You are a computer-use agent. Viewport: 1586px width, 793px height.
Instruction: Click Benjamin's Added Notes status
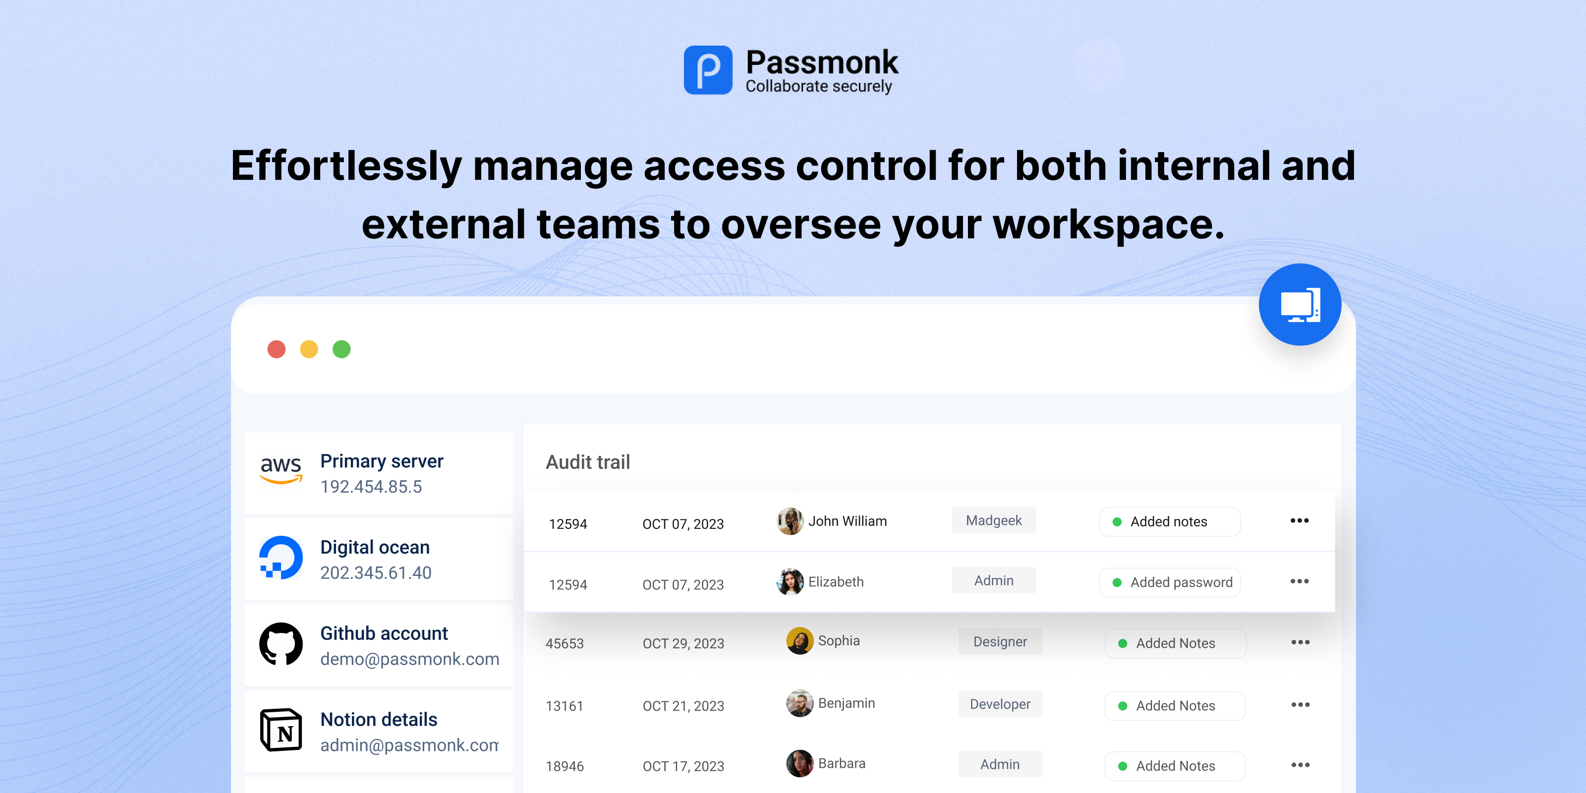(x=1175, y=706)
